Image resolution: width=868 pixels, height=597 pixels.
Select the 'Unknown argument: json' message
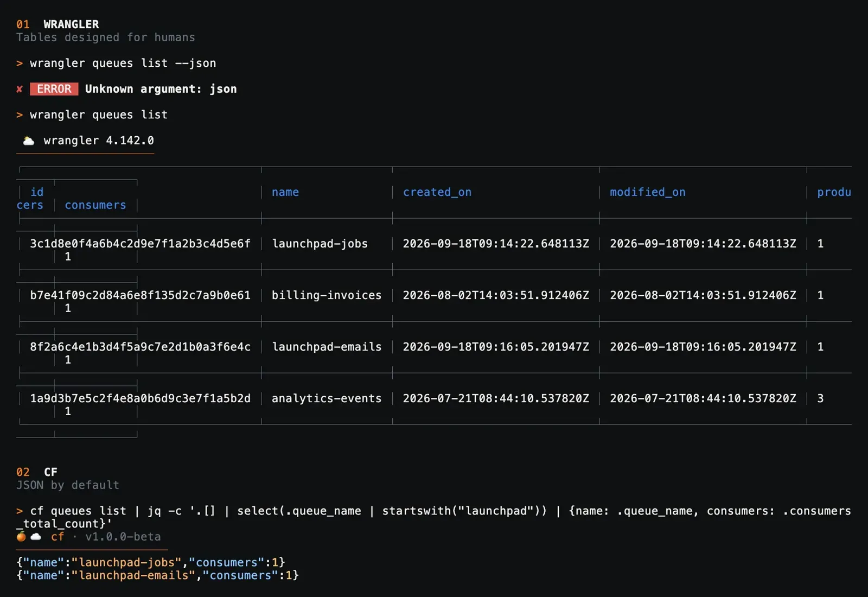pos(161,89)
